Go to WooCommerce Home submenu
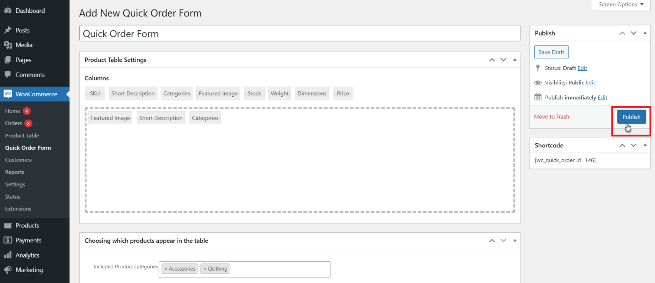The width and height of the screenshot is (655, 283). (x=13, y=111)
